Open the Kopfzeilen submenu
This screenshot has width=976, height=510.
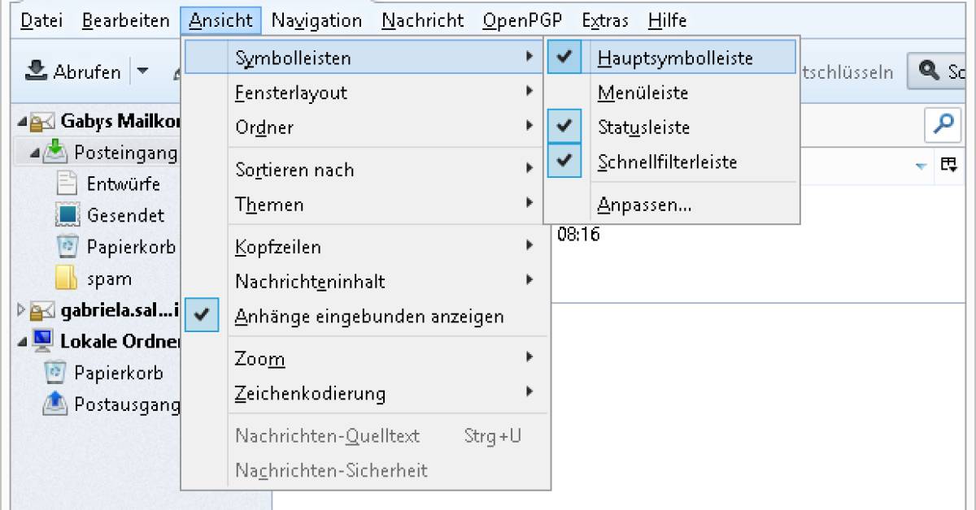(x=365, y=247)
